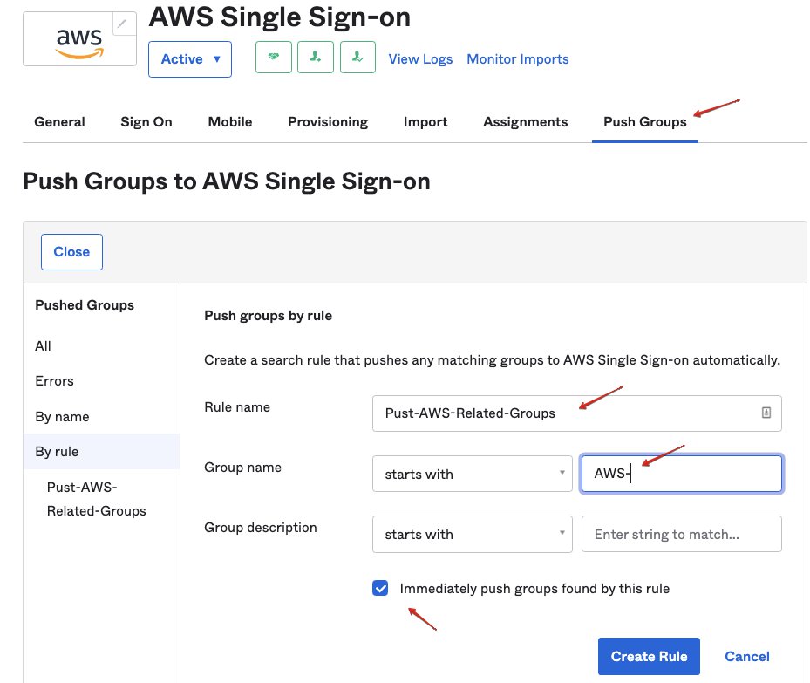Switch to the Provisioning tab
This screenshot has width=810, height=683.
tap(328, 122)
